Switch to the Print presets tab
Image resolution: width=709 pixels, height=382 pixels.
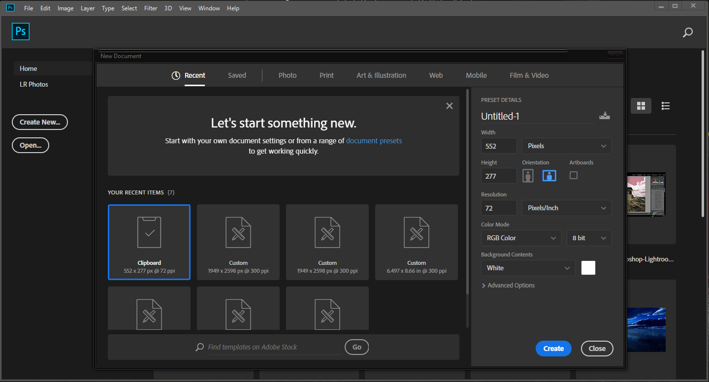[x=326, y=75]
